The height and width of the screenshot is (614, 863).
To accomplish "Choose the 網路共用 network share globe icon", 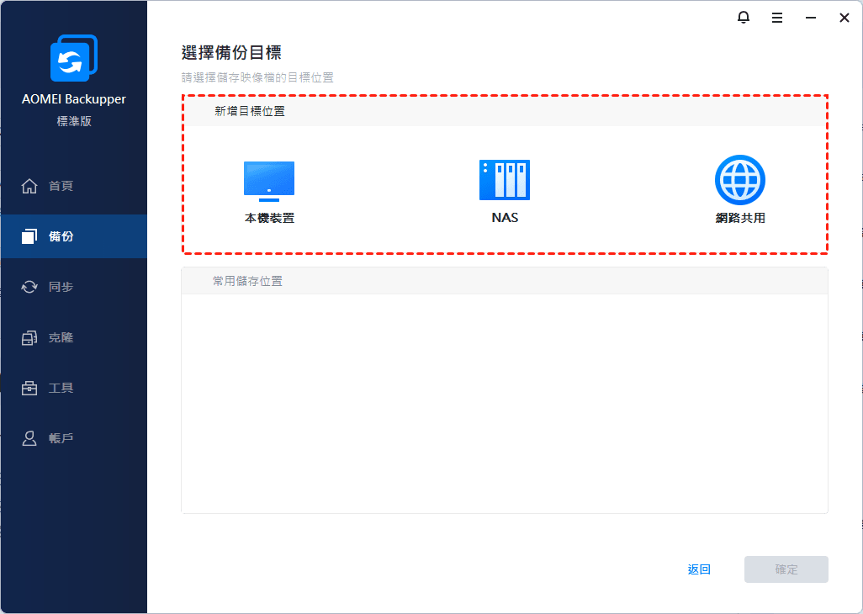I will click(739, 180).
